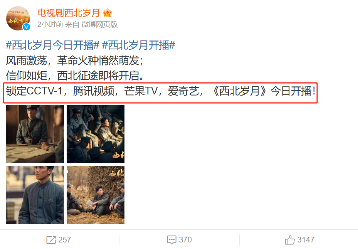Click the crown membership badge icon
This screenshot has width=358, height=249.
[x=107, y=13]
